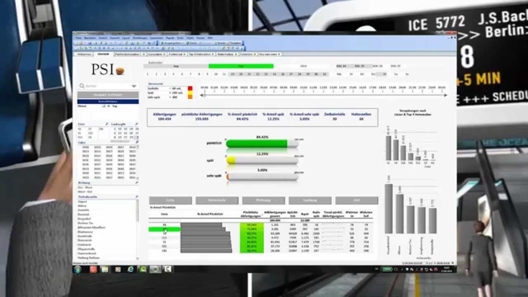Open the Datei menu

[78, 38]
